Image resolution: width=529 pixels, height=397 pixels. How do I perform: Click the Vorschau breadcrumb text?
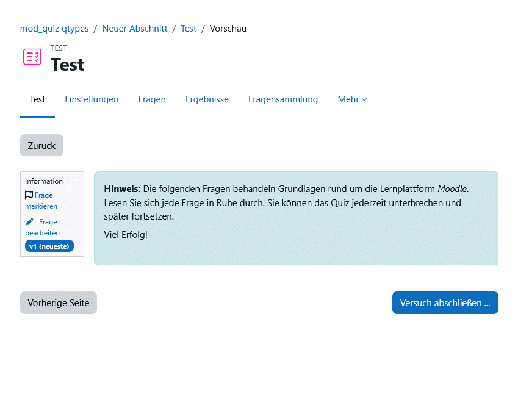coord(228,29)
